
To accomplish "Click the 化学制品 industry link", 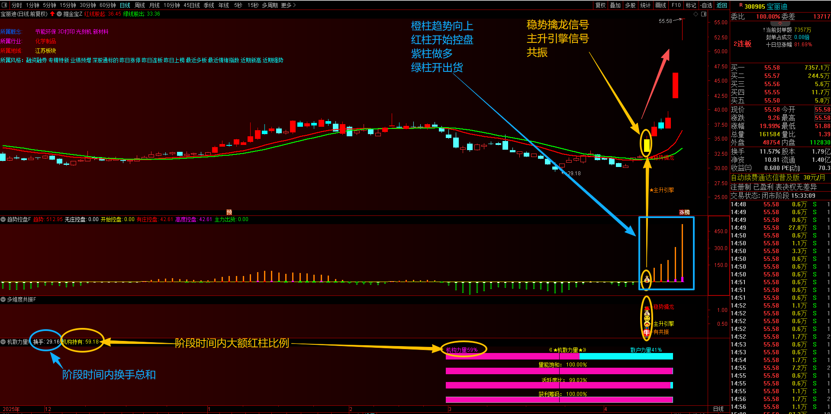I will click(45, 42).
